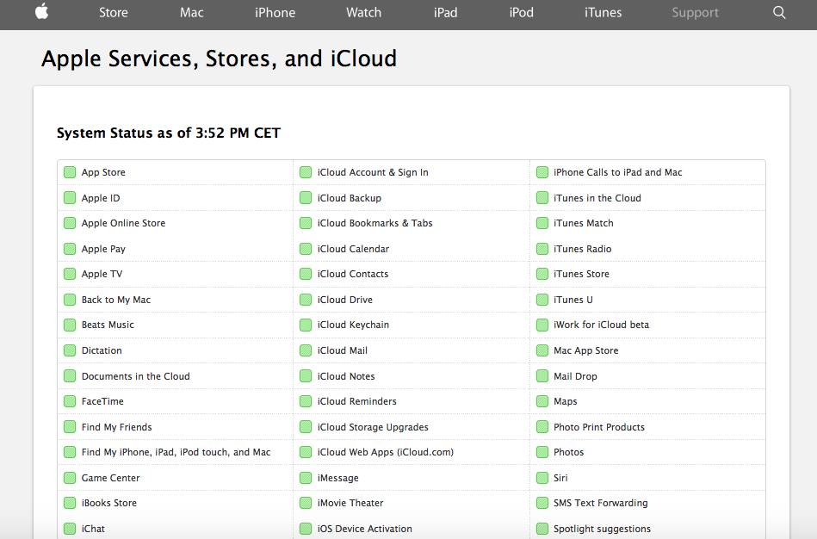Click the status icon for Game Center
817x539 pixels.
[70, 478]
